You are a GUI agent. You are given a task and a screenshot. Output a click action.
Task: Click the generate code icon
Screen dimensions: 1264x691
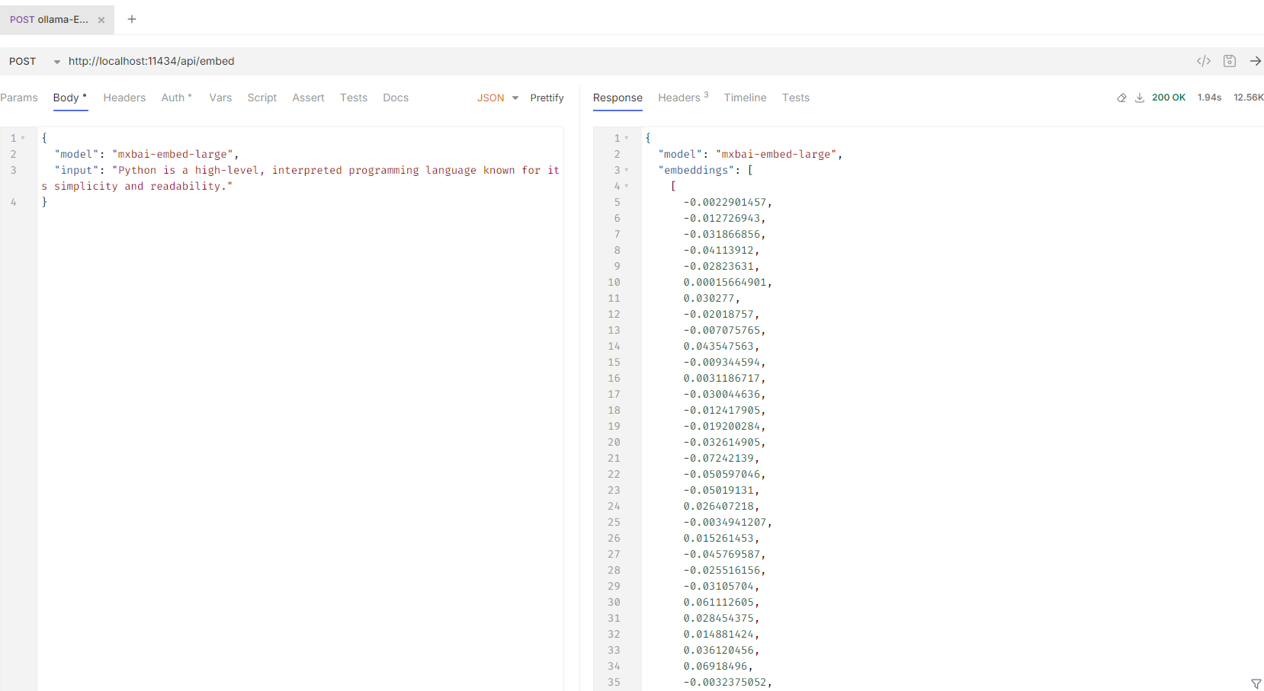(1204, 61)
